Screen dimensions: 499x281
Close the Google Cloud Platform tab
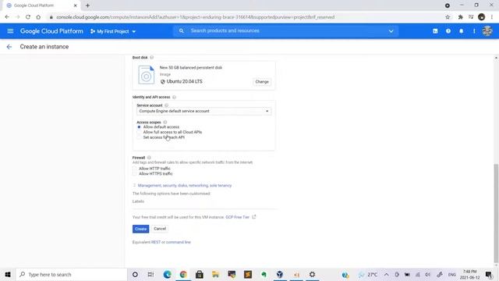[x=76, y=5]
